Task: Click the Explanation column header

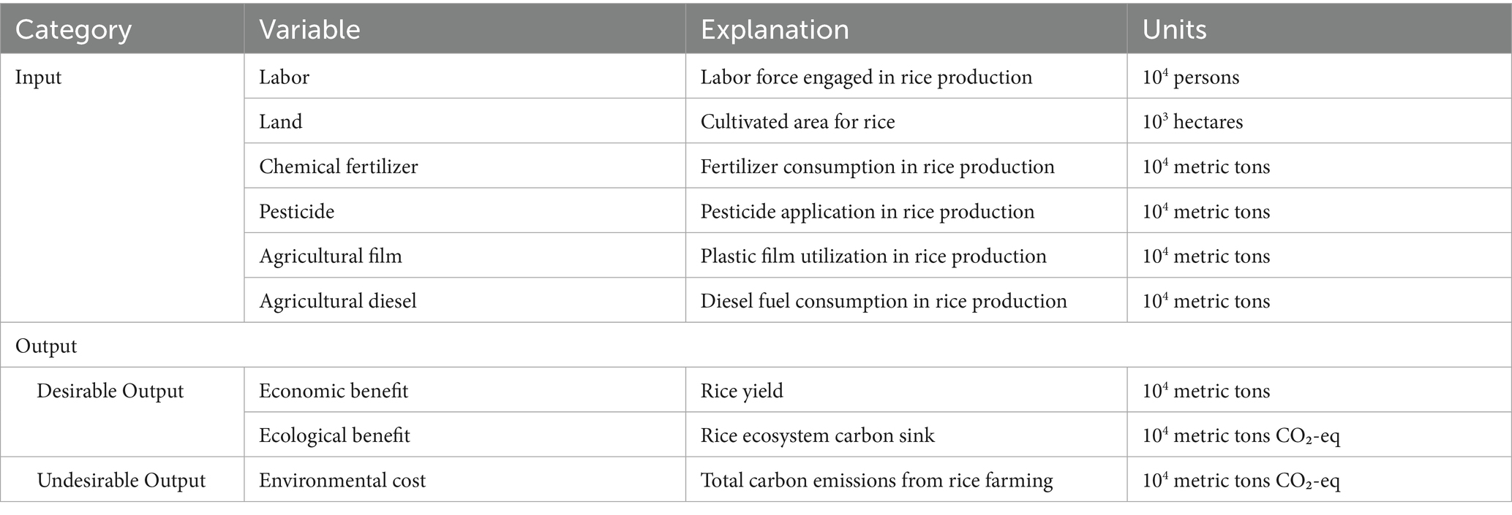Action: coord(775,30)
